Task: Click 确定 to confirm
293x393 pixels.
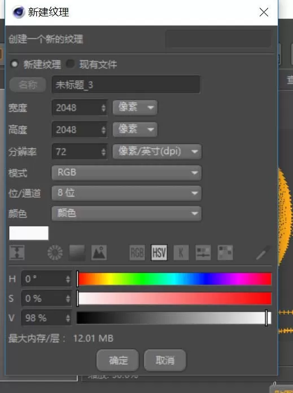Action: [x=117, y=360]
